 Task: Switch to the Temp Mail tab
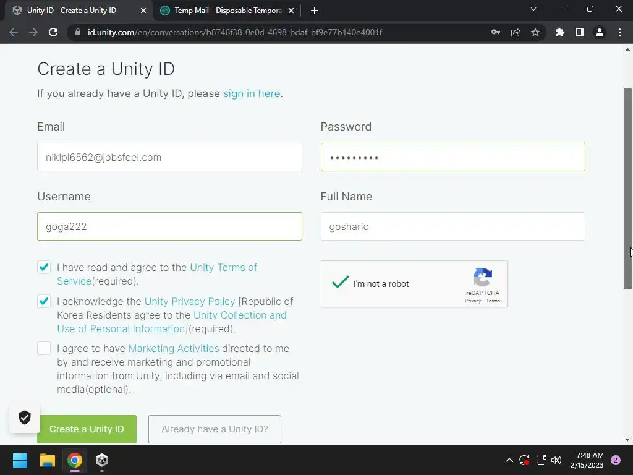click(227, 11)
